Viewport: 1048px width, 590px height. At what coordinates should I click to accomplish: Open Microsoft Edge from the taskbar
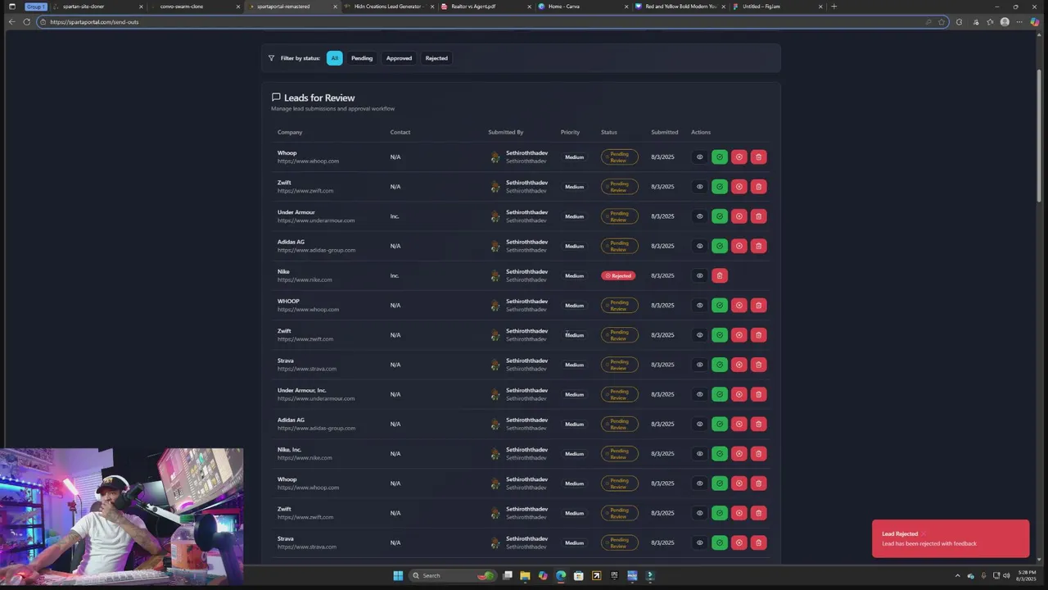(x=561, y=575)
